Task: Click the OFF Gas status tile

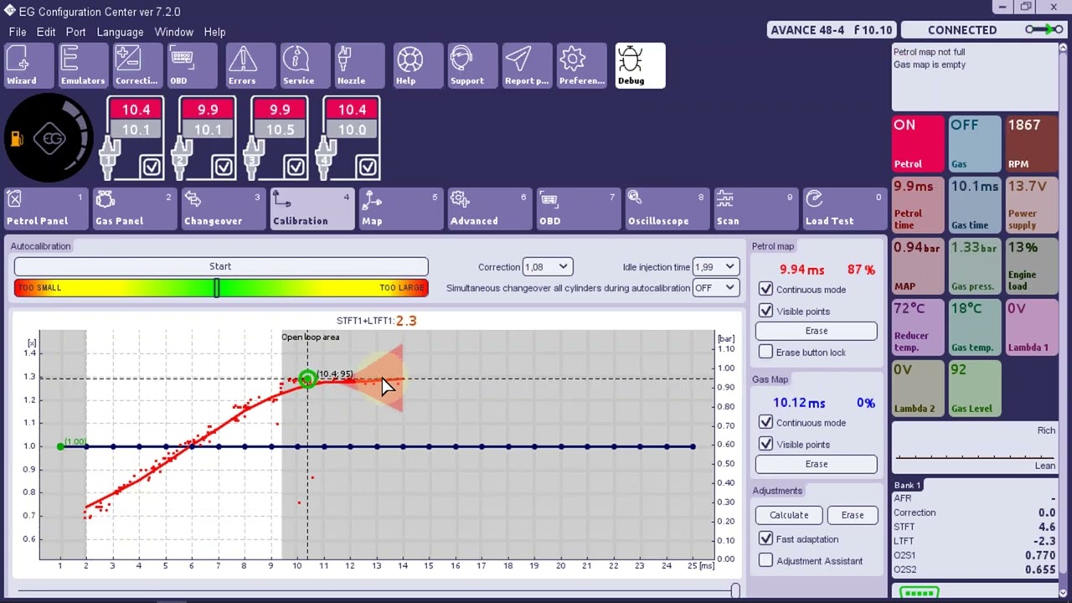Action: pos(975,144)
